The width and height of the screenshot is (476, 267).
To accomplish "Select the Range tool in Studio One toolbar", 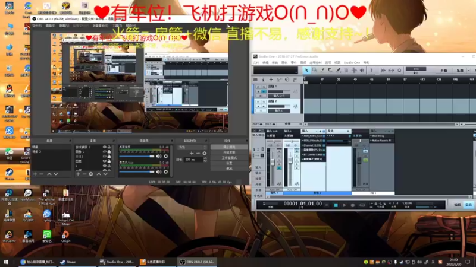I will coord(315,70).
